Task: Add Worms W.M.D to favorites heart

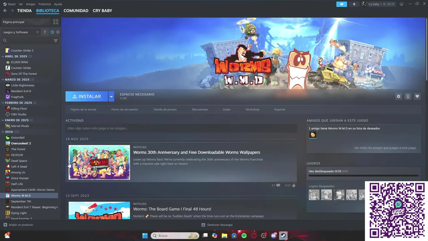Action: (417, 96)
